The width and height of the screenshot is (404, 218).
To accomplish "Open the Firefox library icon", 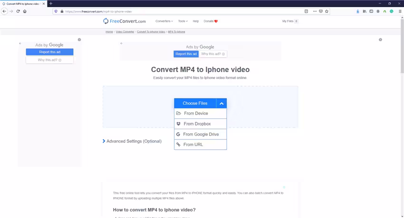I will (365, 11).
